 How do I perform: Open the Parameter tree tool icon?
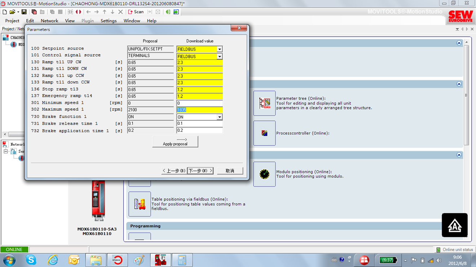(x=264, y=103)
